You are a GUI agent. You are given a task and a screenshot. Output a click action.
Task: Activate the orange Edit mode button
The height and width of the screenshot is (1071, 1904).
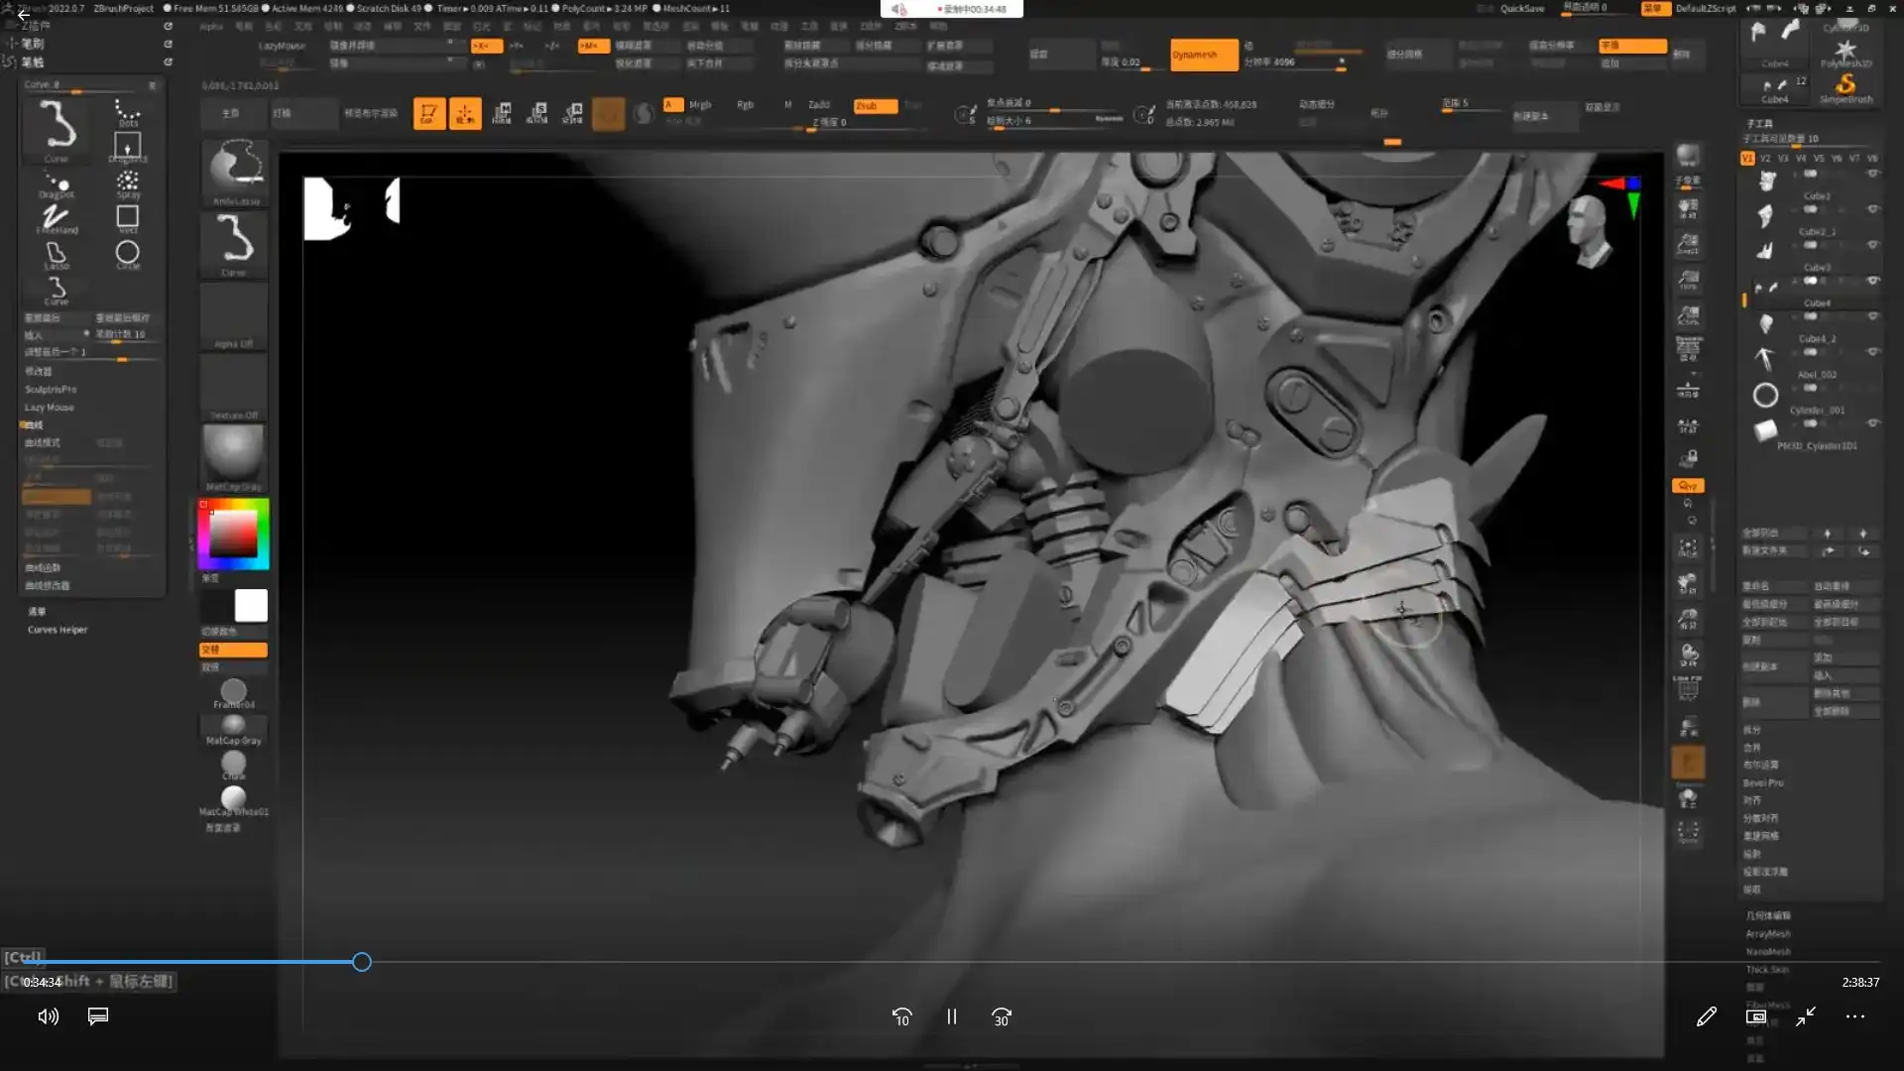pyautogui.click(x=428, y=114)
